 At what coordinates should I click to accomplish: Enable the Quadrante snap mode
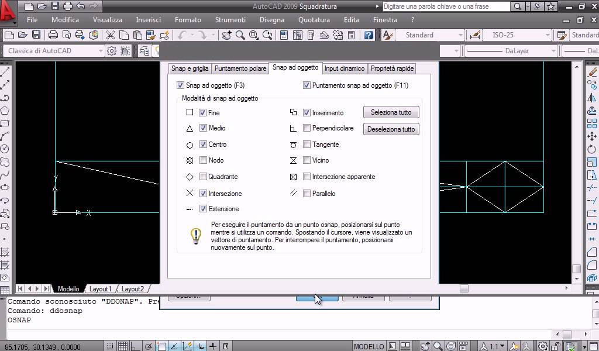coord(203,177)
